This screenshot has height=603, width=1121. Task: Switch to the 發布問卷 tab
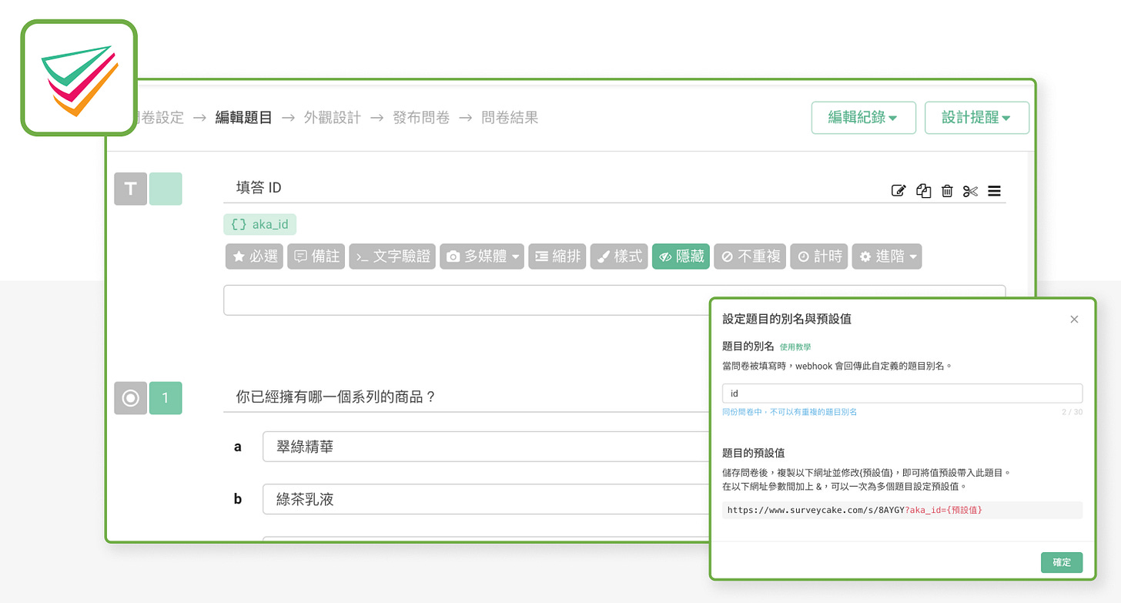pyautogui.click(x=421, y=117)
